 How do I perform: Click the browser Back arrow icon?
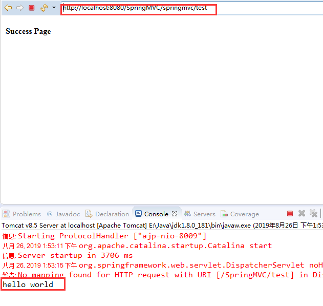tap(8, 8)
